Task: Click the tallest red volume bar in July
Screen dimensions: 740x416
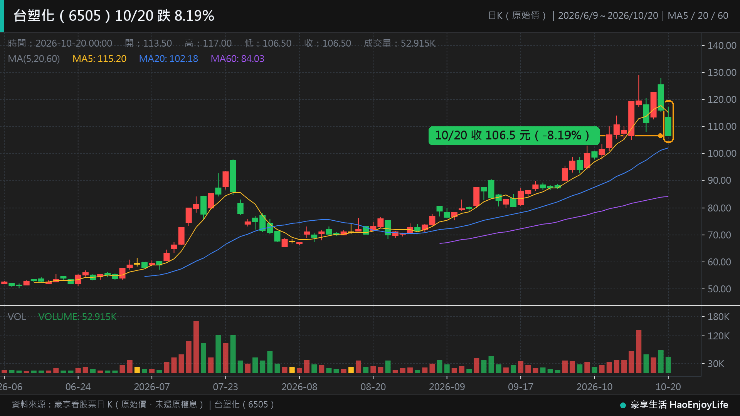Action: [x=196, y=347]
